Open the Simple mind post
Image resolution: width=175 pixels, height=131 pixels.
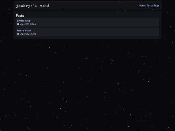[23, 21]
